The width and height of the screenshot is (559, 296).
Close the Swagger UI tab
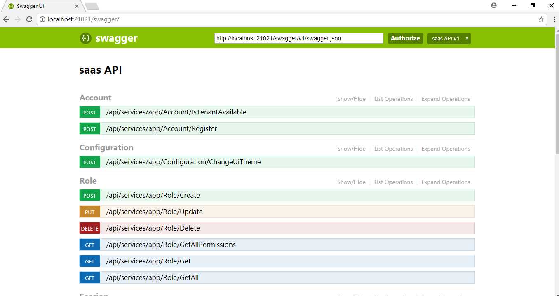(x=77, y=6)
